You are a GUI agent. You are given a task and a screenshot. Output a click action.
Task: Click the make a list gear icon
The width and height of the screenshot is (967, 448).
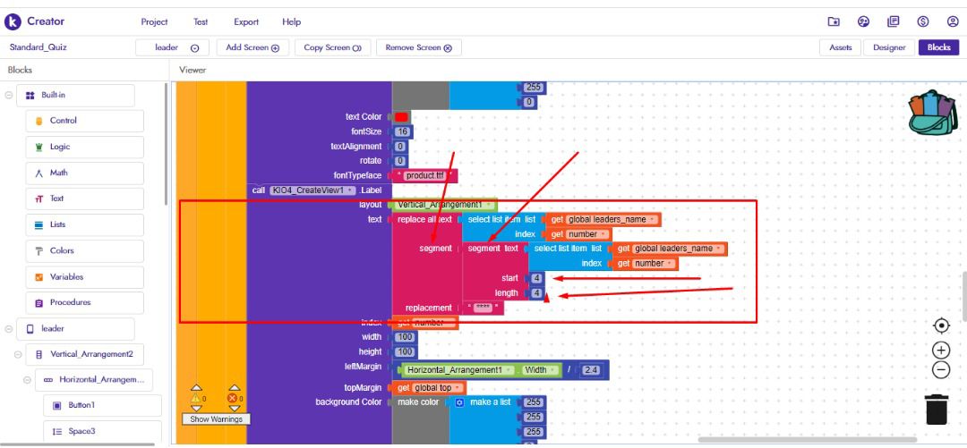pos(459,402)
